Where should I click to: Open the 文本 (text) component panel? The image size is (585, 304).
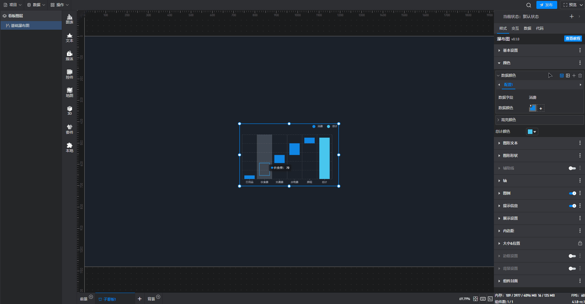tap(70, 37)
